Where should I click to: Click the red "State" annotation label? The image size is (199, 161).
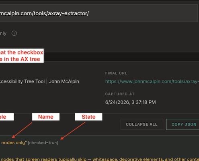pyautogui.click(x=88, y=117)
